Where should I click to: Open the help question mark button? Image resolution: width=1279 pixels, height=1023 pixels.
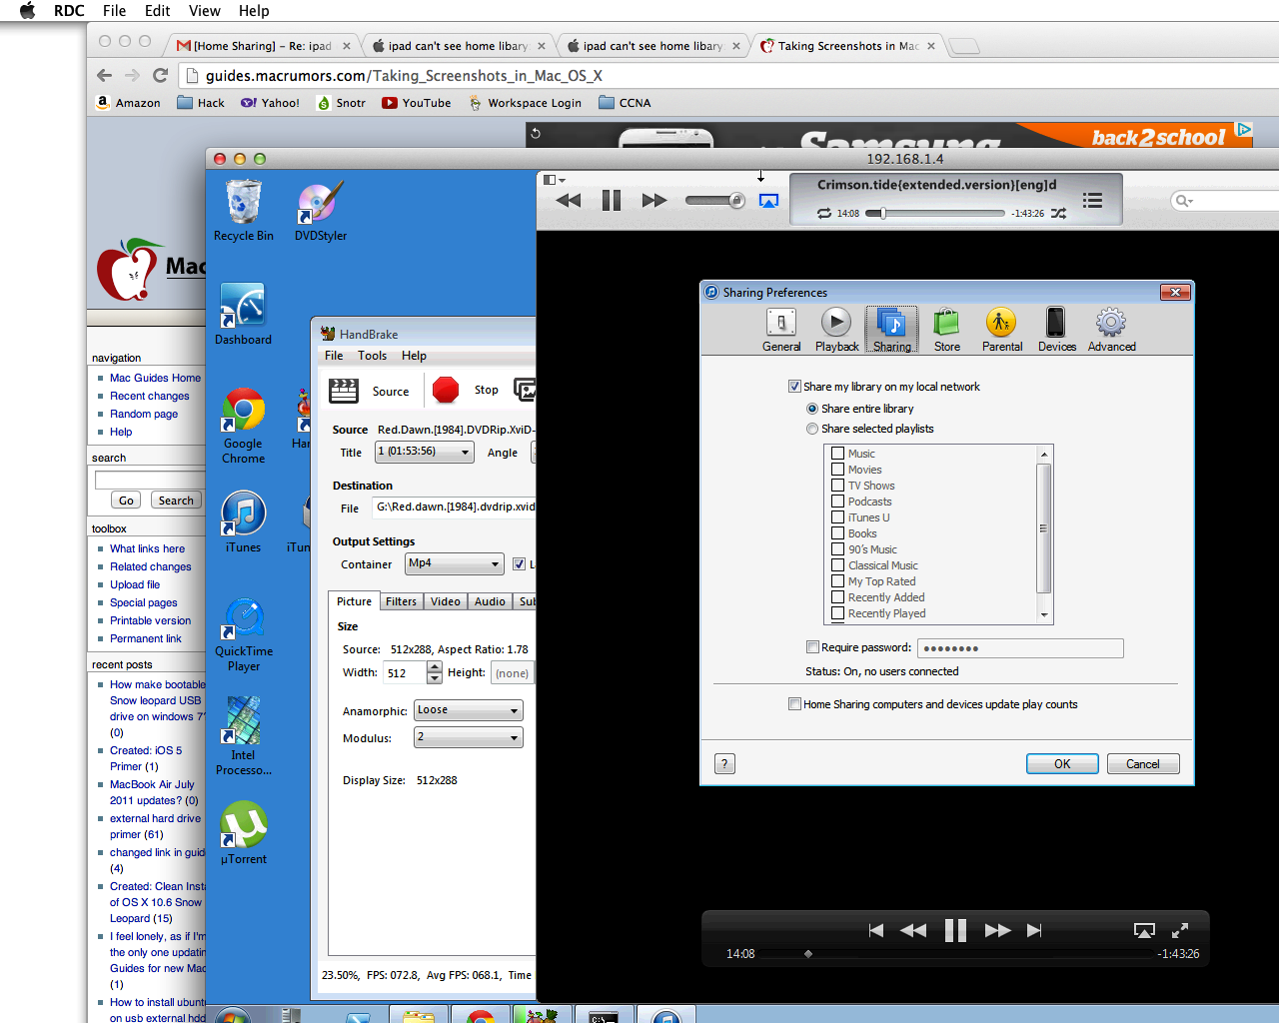[725, 764]
